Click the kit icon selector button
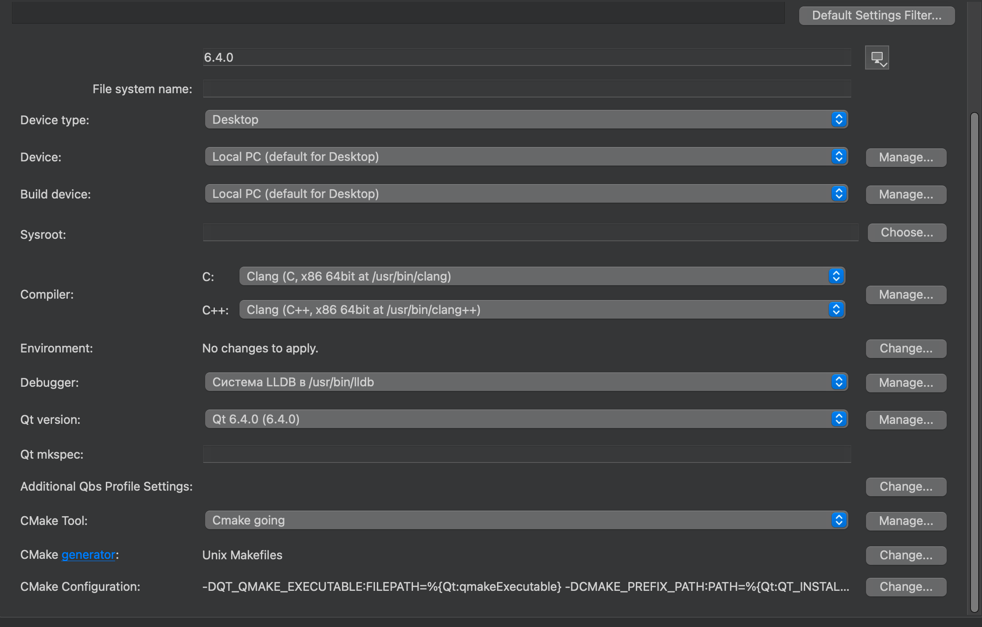The height and width of the screenshot is (627, 982). (x=877, y=58)
